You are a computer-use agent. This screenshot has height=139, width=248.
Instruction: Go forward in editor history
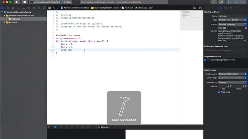click(58, 8)
